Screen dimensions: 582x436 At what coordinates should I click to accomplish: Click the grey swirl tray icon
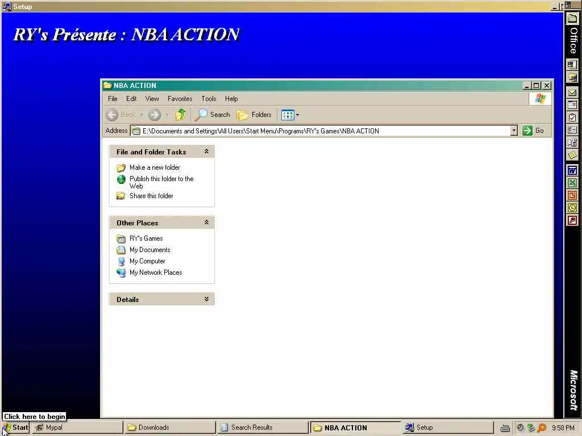520,428
